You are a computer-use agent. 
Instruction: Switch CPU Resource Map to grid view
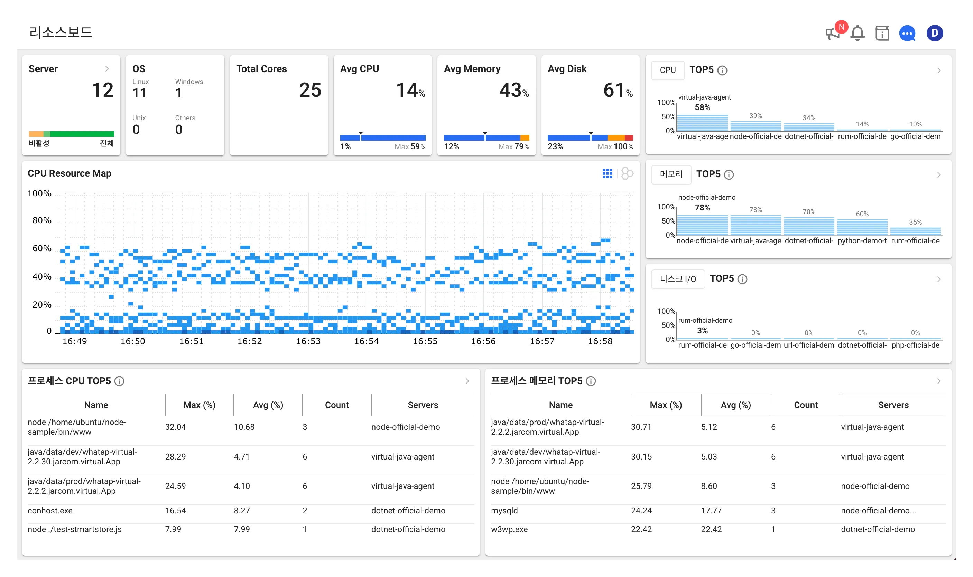click(607, 173)
